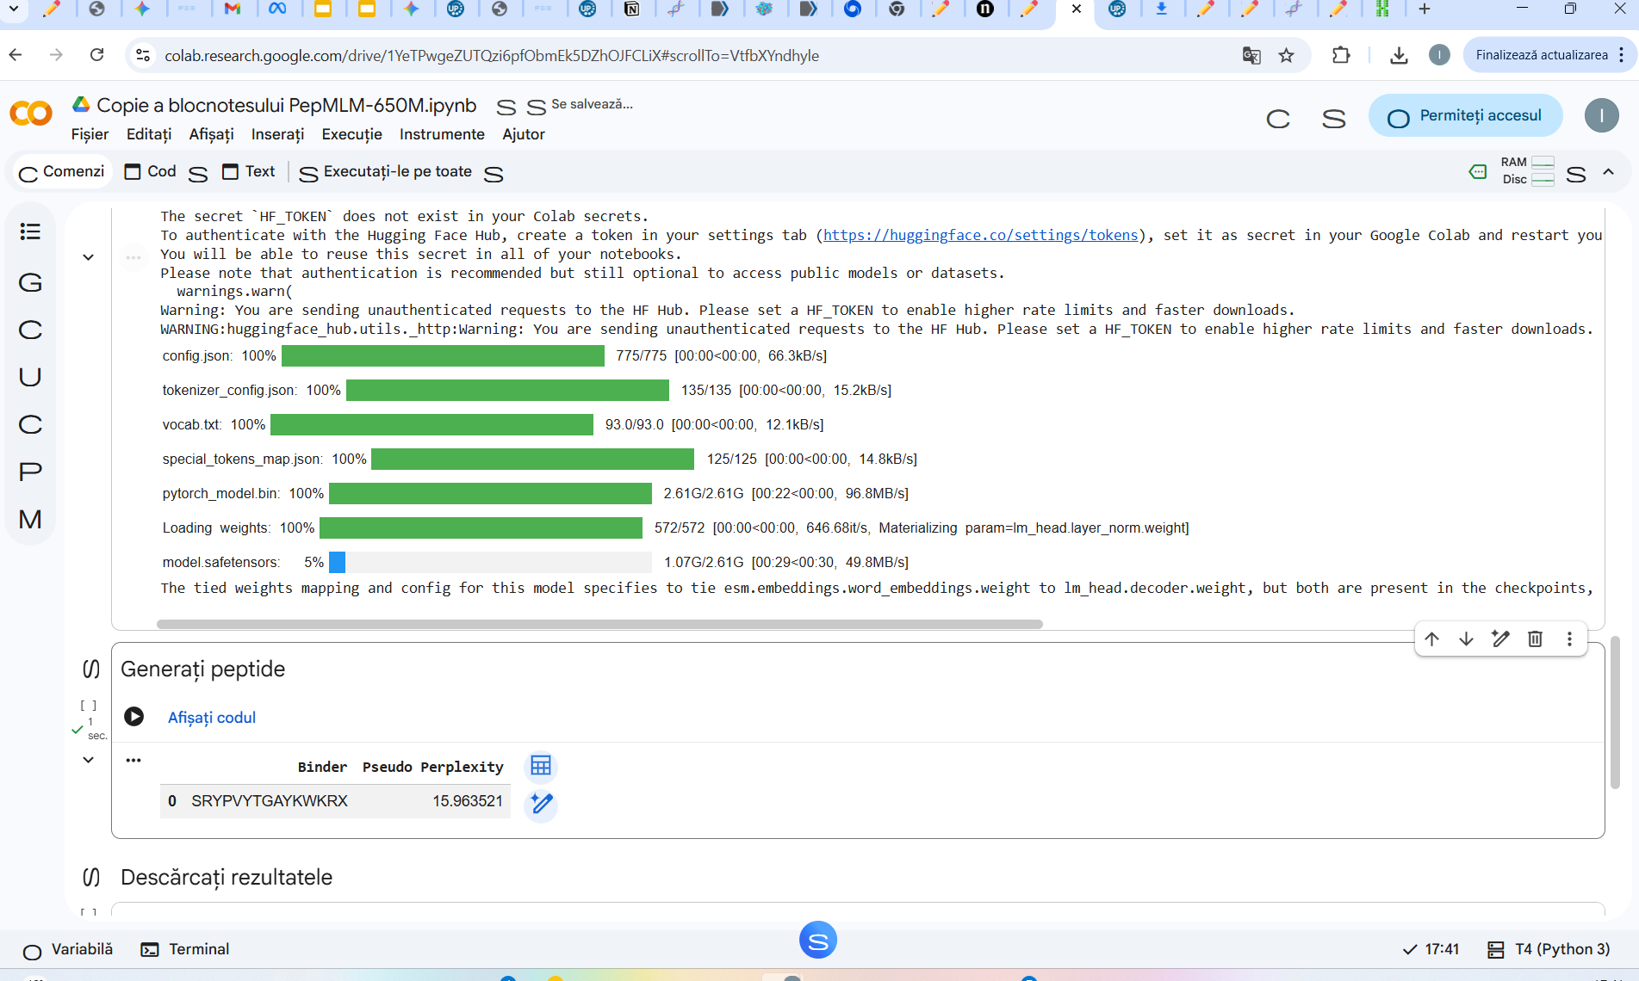
Task: Add a Text cell
Action: [x=249, y=172]
